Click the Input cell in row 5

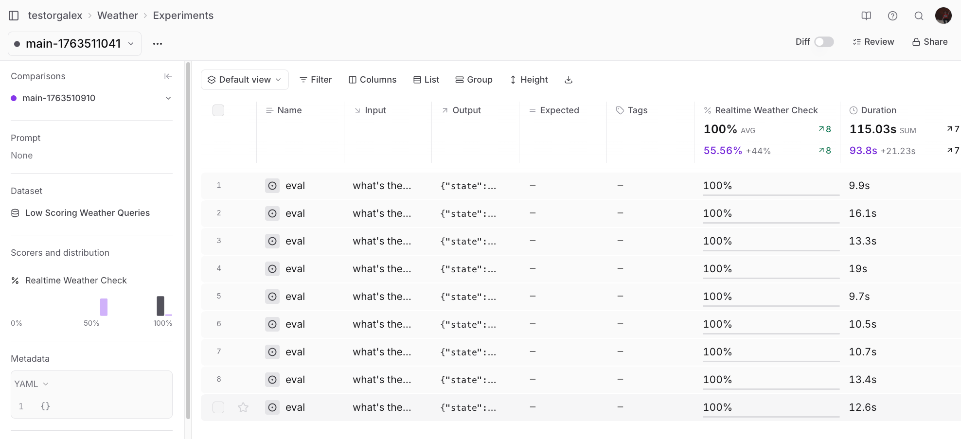click(382, 297)
